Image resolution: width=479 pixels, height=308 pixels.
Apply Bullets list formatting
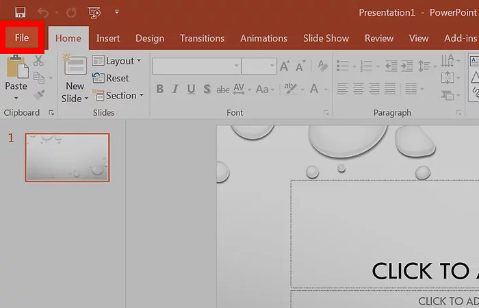[x=342, y=66]
